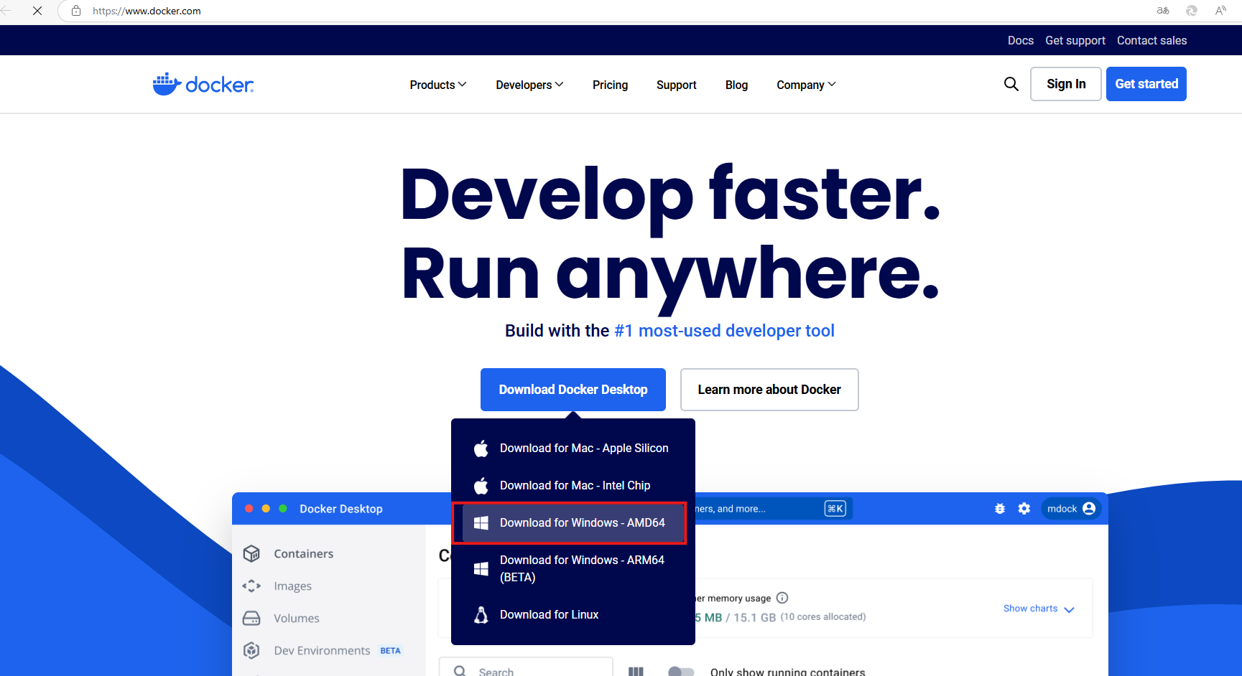Click the ⌘K shortcut badge
The width and height of the screenshot is (1242, 676).
click(x=835, y=509)
